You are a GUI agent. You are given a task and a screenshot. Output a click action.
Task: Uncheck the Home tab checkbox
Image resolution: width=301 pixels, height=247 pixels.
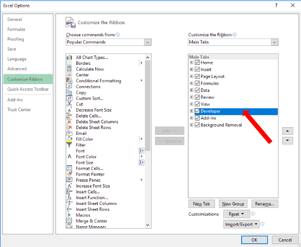(x=197, y=62)
